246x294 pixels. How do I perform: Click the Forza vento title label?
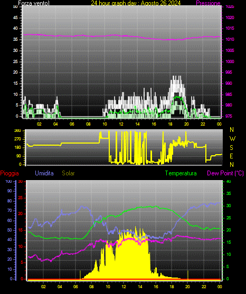tap(34, 3)
